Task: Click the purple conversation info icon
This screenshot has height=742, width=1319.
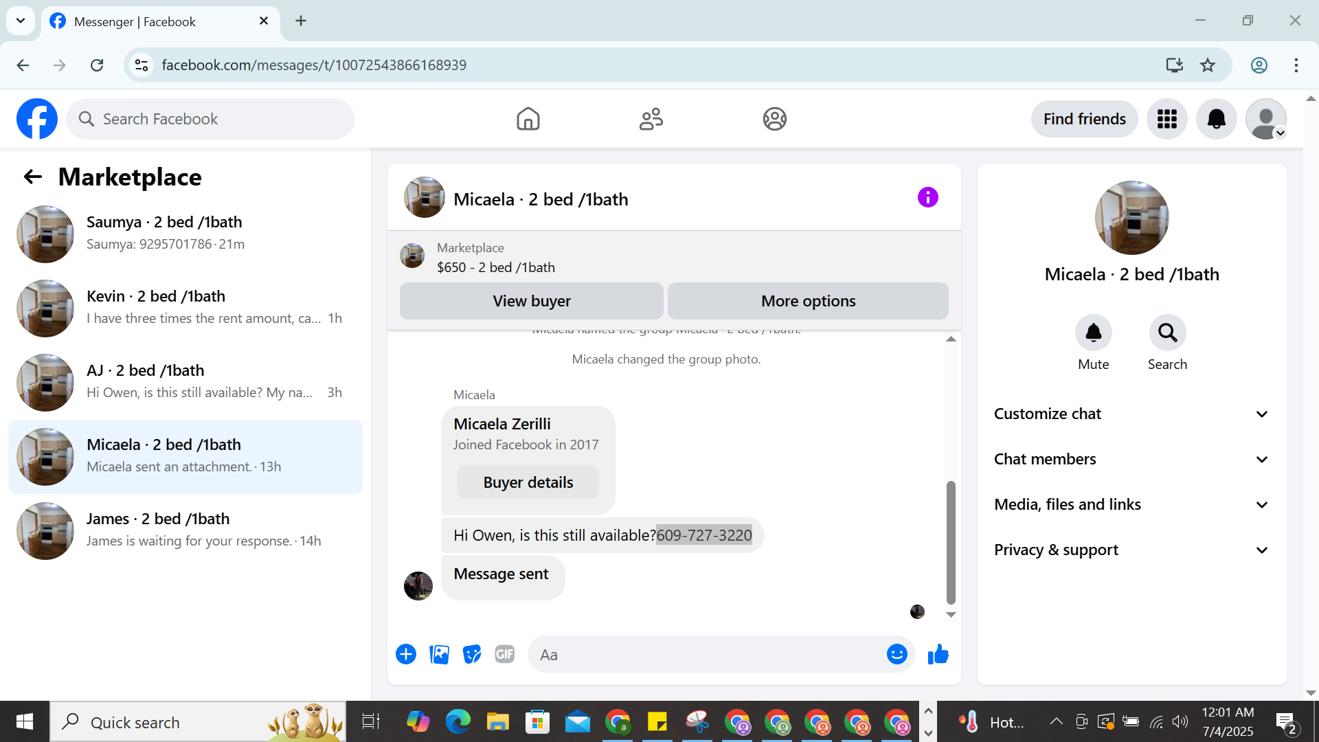Action: pyautogui.click(x=927, y=198)
